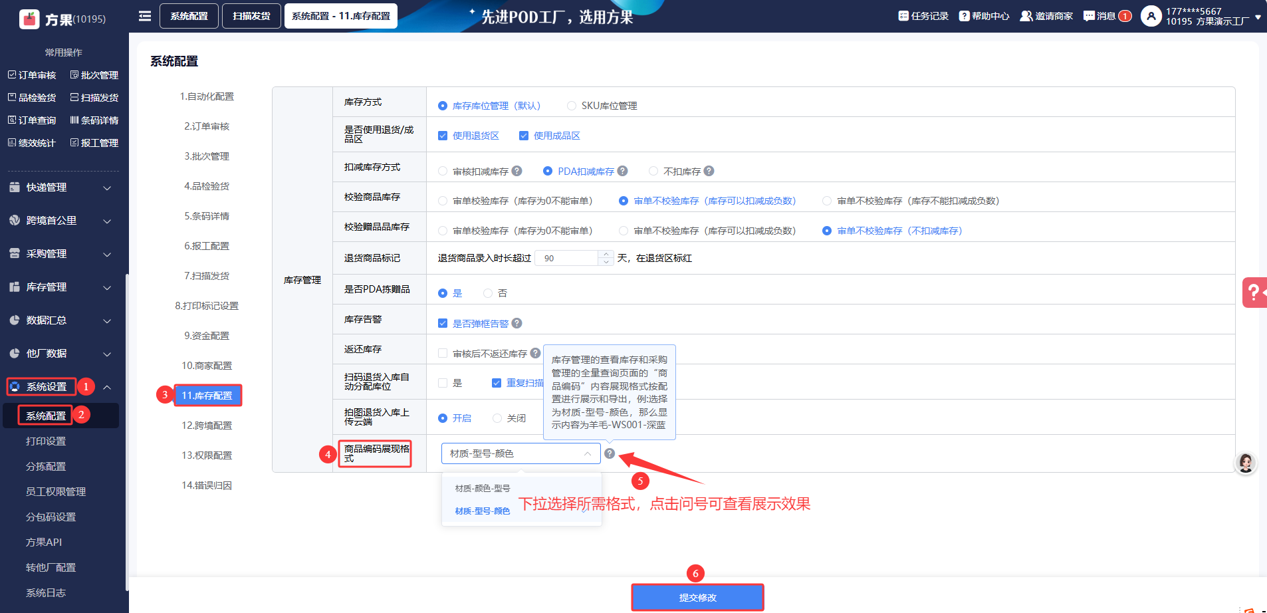Switch to the 扫描发货 top tab

(x=251, y=16)
